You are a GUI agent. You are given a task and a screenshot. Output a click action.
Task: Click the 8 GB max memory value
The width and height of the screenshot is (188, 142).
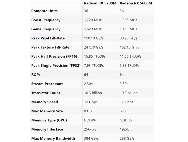coord(88,111)
